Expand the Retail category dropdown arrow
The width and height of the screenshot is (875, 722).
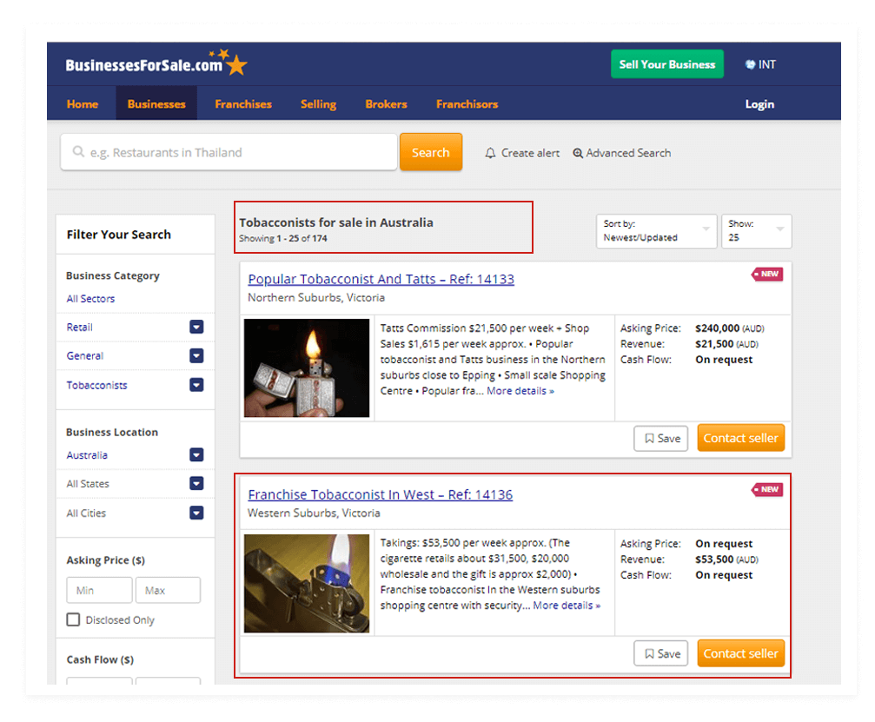tap(196, 327)
